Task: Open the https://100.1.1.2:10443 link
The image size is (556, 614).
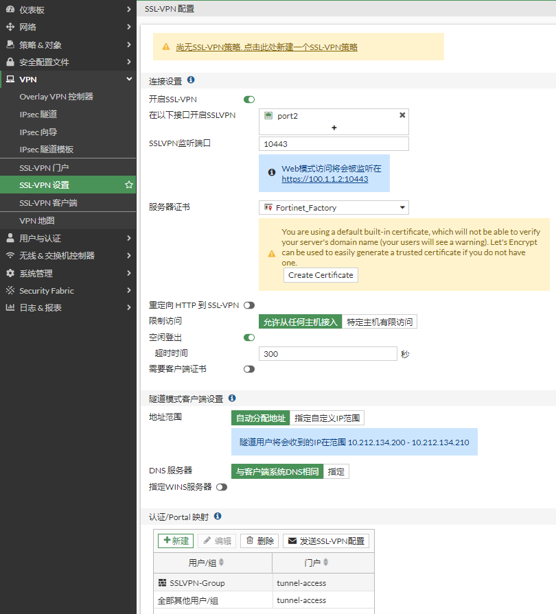Action: click(x=325, y=179)
